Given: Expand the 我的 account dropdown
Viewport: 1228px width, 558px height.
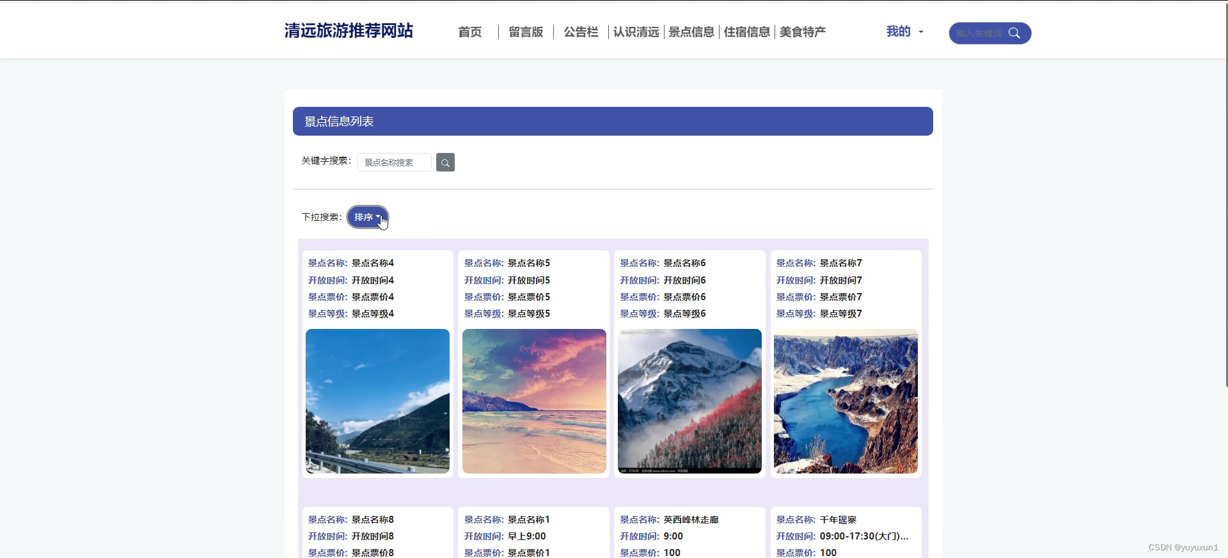Looking at the screenshot, I should click(x=904, y=31).
